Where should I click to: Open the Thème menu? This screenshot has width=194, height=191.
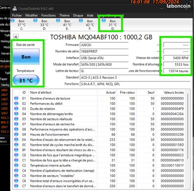(x=64, y=15)
